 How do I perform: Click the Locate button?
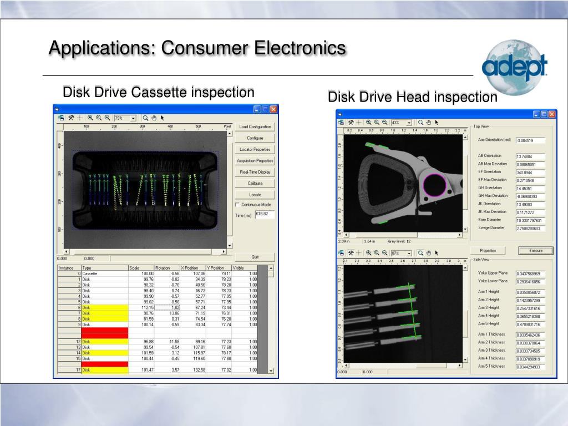click(255, 195)
